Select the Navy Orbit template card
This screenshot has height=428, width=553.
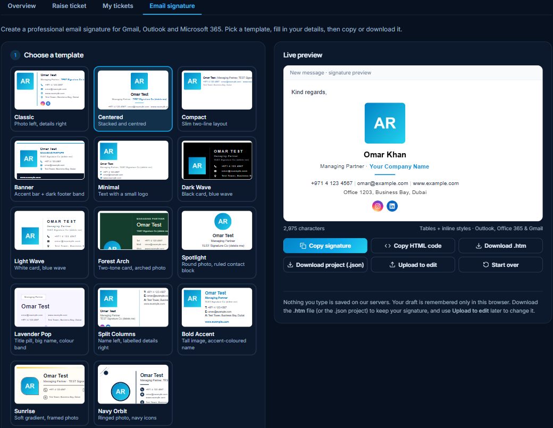[133, 393]
